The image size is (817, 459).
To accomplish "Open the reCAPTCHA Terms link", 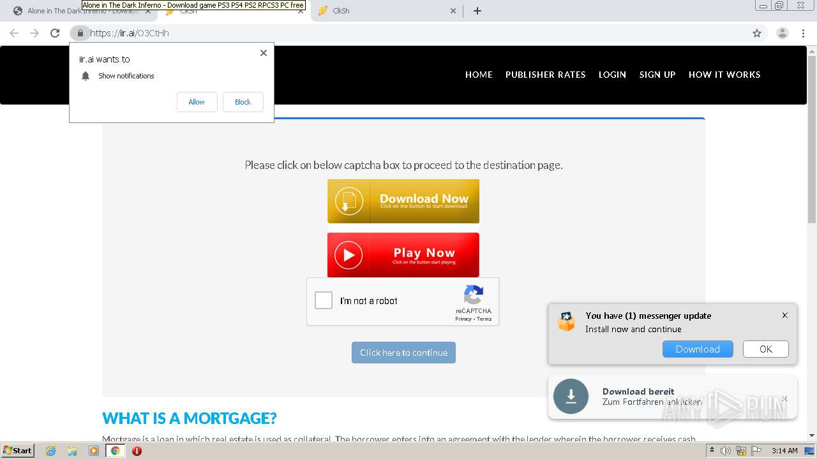I will [484, 319].
